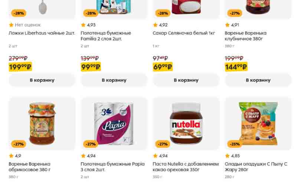The image size is (297, 186).
Task: Open Сахар Селяночка белый 1кг link
Action: pyautogui.click(x=184, y=33)
